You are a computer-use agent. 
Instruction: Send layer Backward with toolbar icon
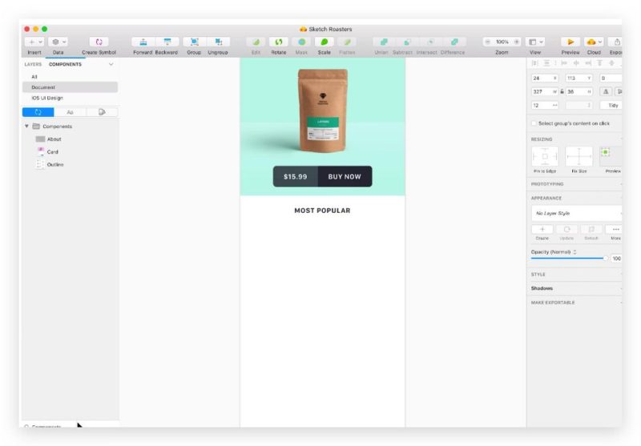[167, 42]
